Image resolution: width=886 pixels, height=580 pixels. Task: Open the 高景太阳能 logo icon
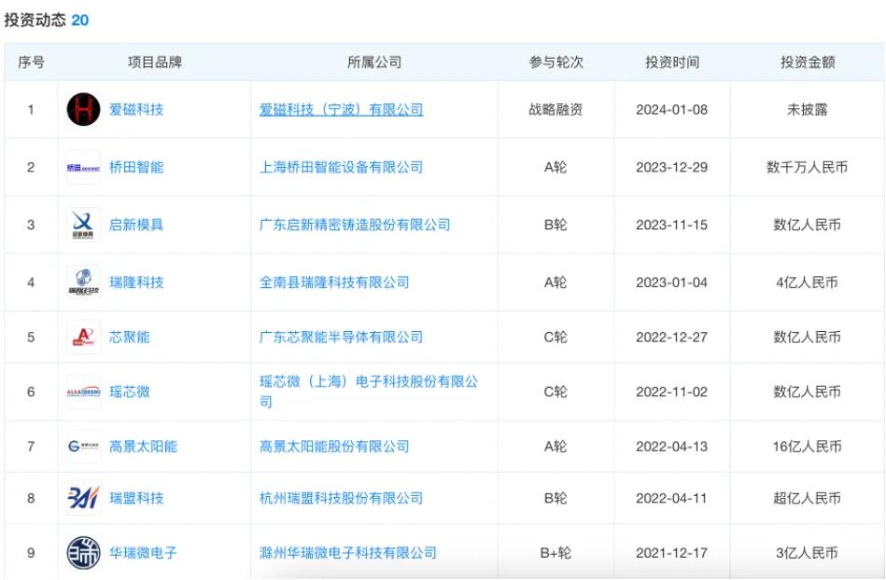point(84,447)
